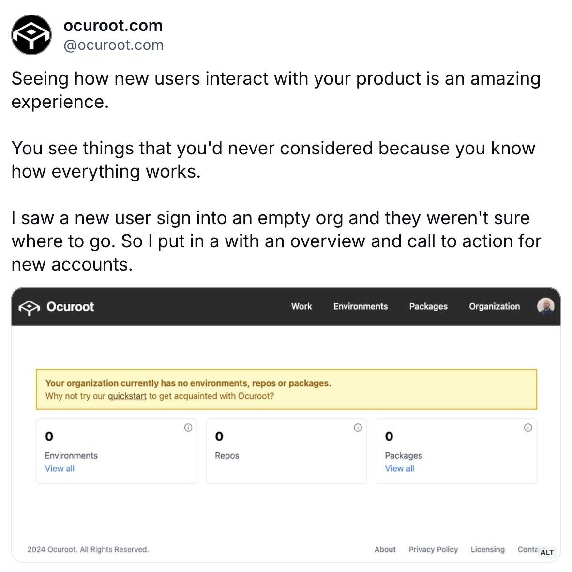The height and width of the screenshot is (572, 572).
Task: Select the Repos count card
Action: click(x=286, y=451)
